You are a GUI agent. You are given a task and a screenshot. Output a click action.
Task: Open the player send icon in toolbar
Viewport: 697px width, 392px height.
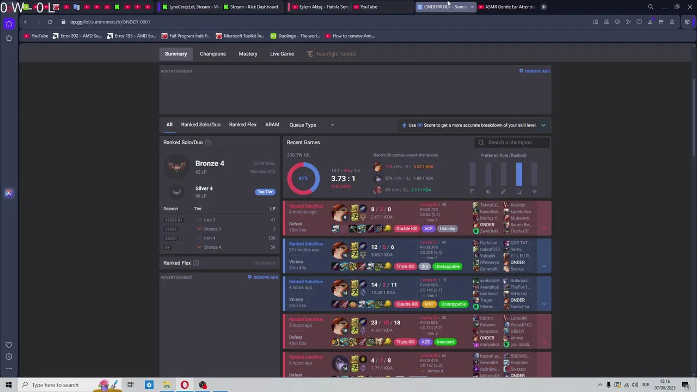(628, 22)
